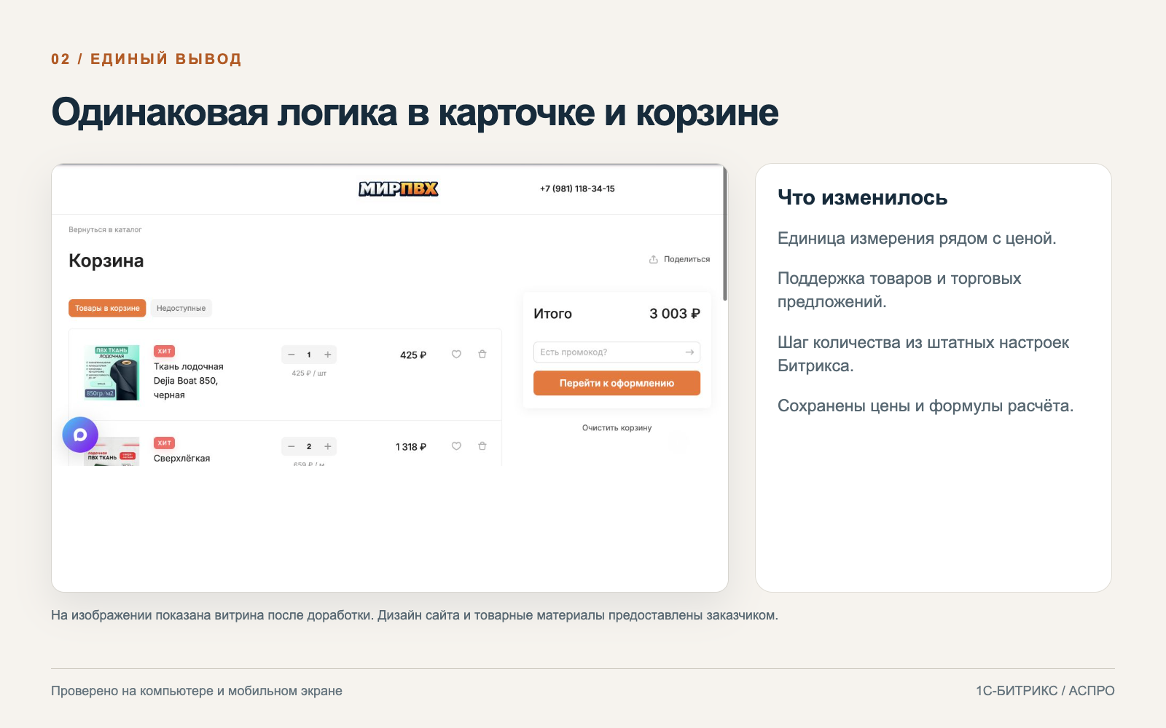
Task: Click the 1 318 ₽ item price
Action: (411, 447)
